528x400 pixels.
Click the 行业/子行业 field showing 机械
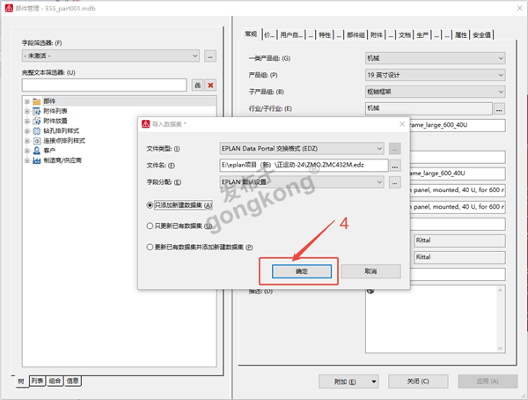[429, 108]
